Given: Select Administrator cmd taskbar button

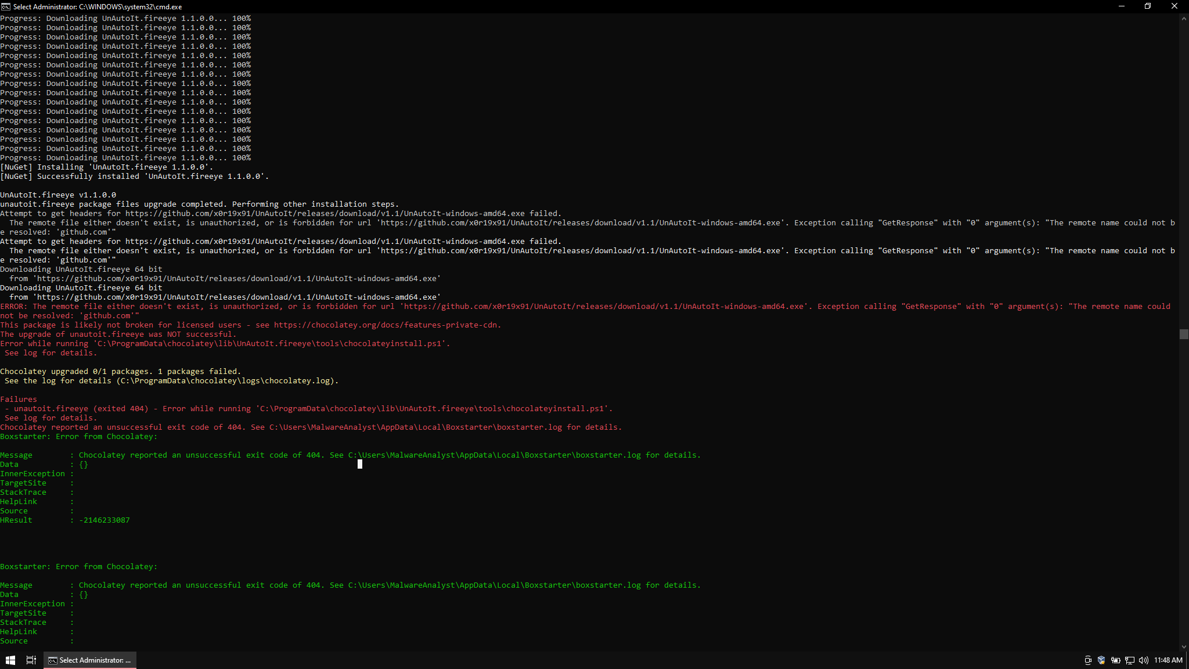Looking at the screenshot, I should 90,660.
